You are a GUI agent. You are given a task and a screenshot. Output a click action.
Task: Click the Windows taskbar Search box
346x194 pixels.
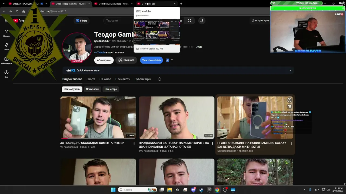pyautogui.click(x=138, y=190)
